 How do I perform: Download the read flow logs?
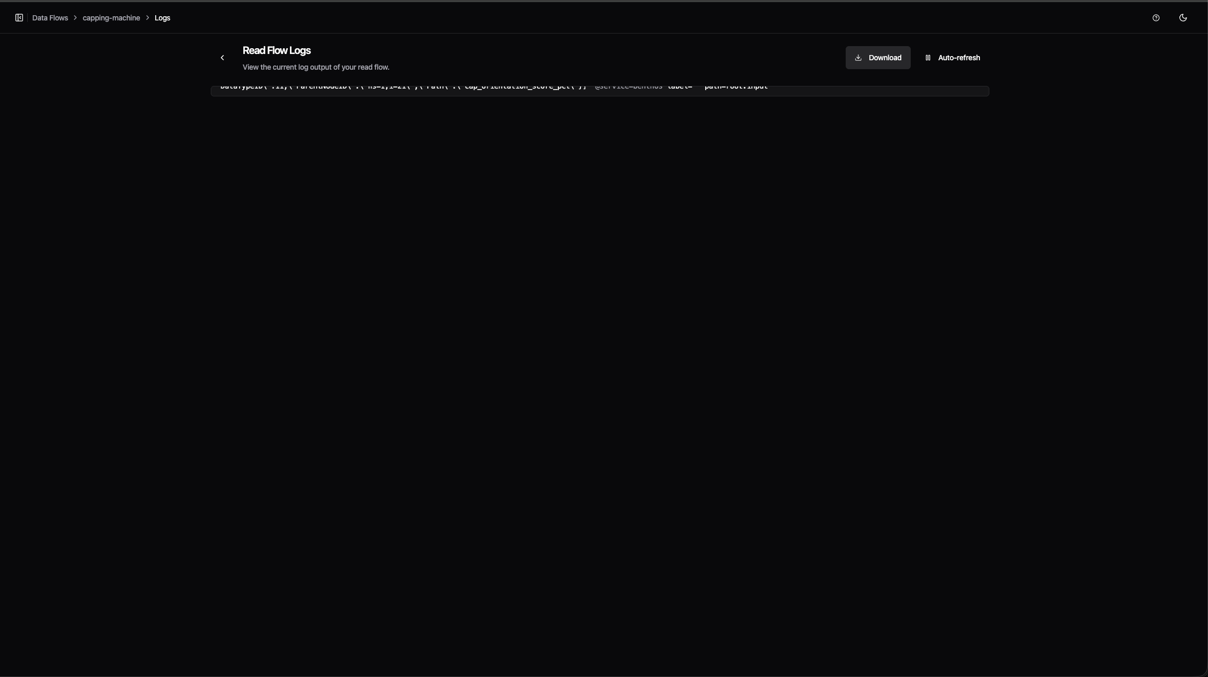coord(878,58)
